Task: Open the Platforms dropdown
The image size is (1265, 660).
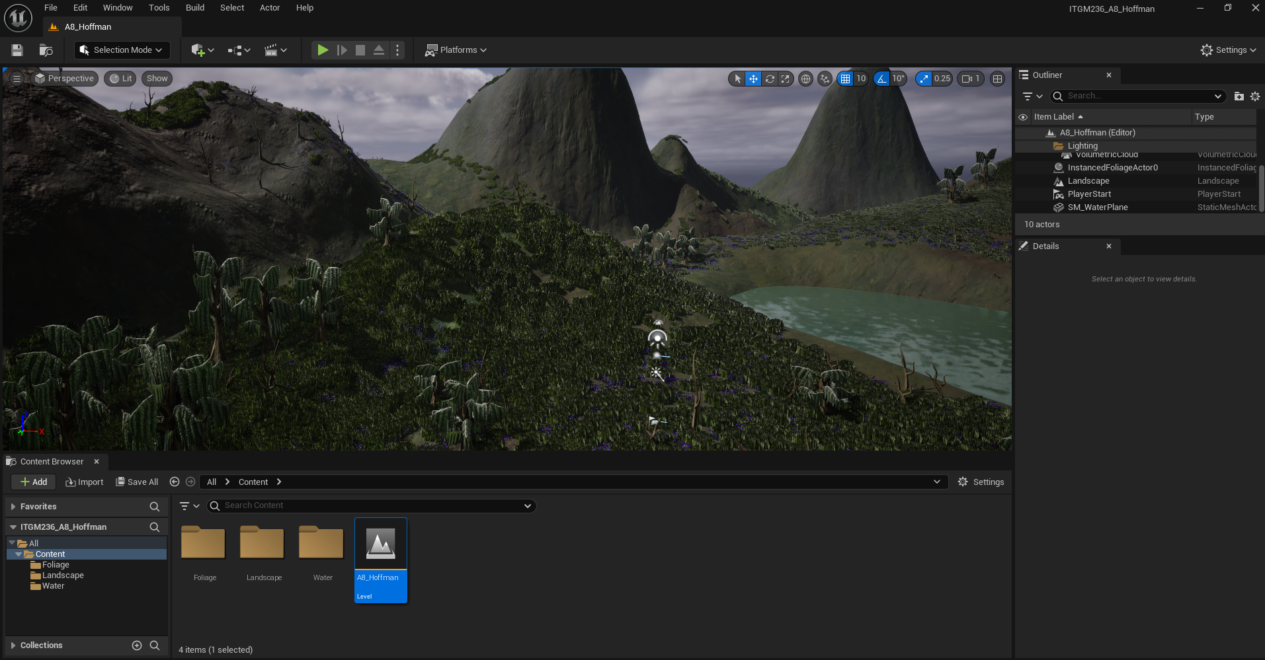Action: coord(456,50)
